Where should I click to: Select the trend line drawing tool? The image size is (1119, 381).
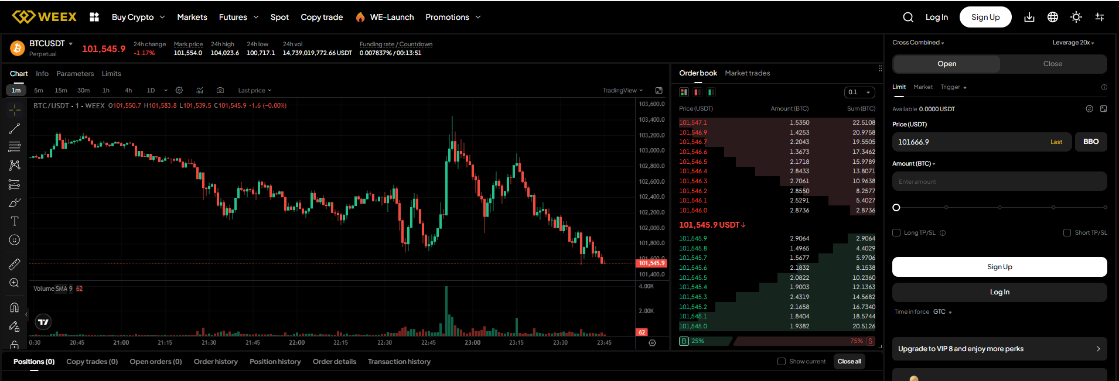coord(15,129)
